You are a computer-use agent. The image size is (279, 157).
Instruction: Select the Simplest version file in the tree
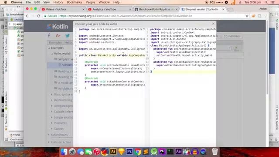(x=66, y=65)
